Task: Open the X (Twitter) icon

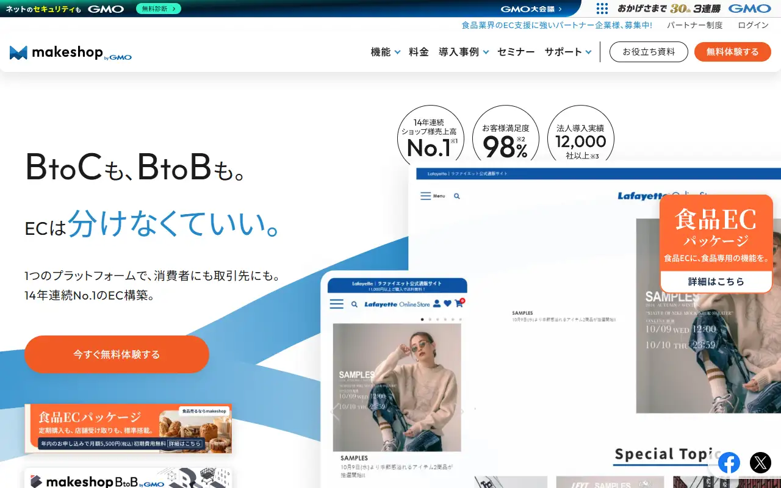Action: tap(760, 463)
